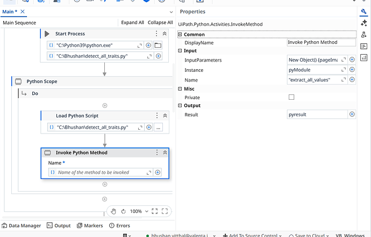Open the outline list panel icon

[x=363, y=46]
